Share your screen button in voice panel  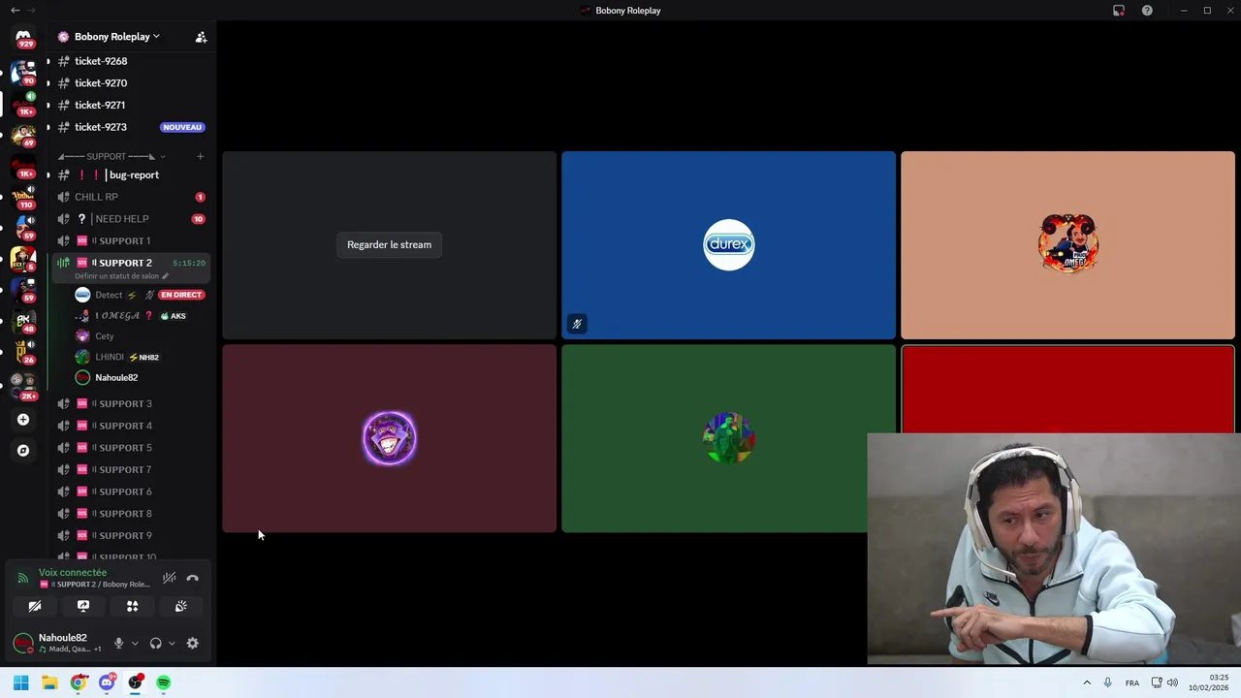pyautogui.click(x=83, y=606)
